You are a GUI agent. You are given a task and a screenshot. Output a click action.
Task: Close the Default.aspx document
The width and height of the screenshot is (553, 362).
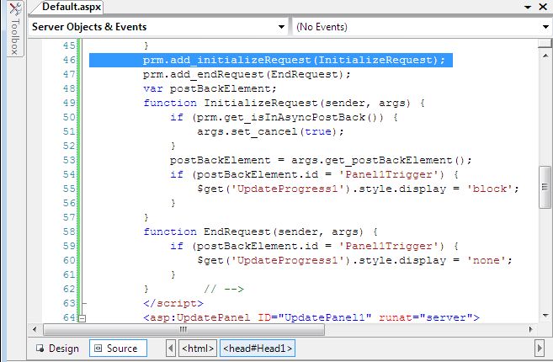click(543, 7)
